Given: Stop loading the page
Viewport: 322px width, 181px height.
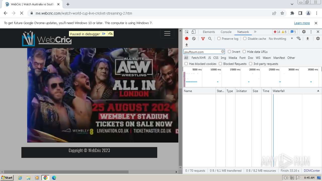Looking at the screenshot, I should click(x=22, y=13).
